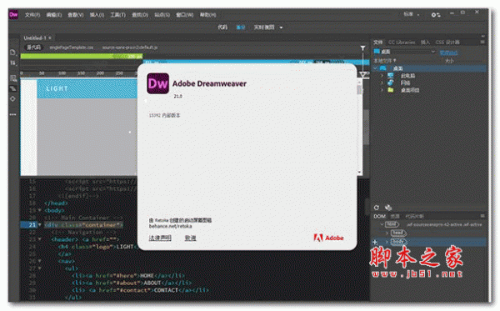Expand the head node in DOM panel
Screen dimensions: 500x311
(387, 233)
